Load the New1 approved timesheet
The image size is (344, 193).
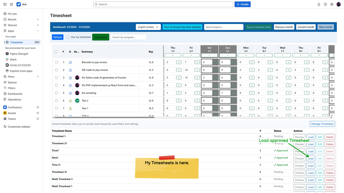pyautogui.click(x=311, y=158)
